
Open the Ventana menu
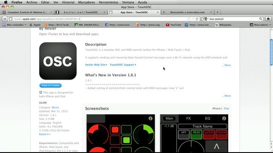coord(128,2)
